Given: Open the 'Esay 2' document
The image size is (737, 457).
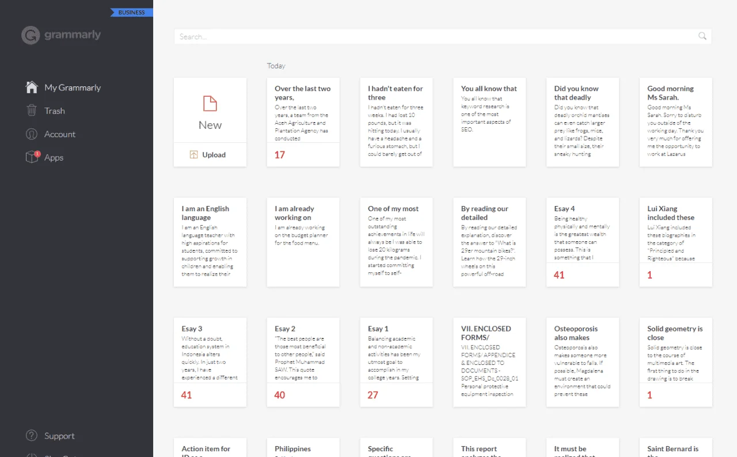Looking at the screenshot, I should (x=303, y=363).
